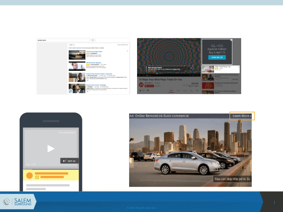Click the thumbs down dislike icon
Screen dimensions: 283x212
tap(148, 90)
